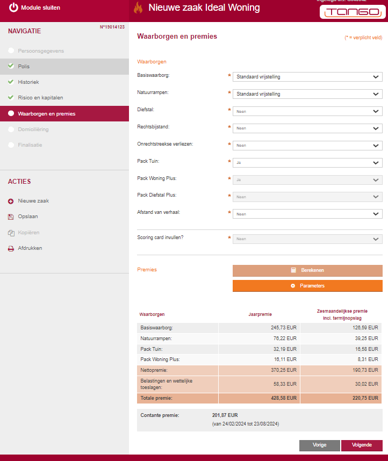Click the Contante premie 201,87 EUR value
Viewport: 388px width, 461px height.
coord(225,415)
